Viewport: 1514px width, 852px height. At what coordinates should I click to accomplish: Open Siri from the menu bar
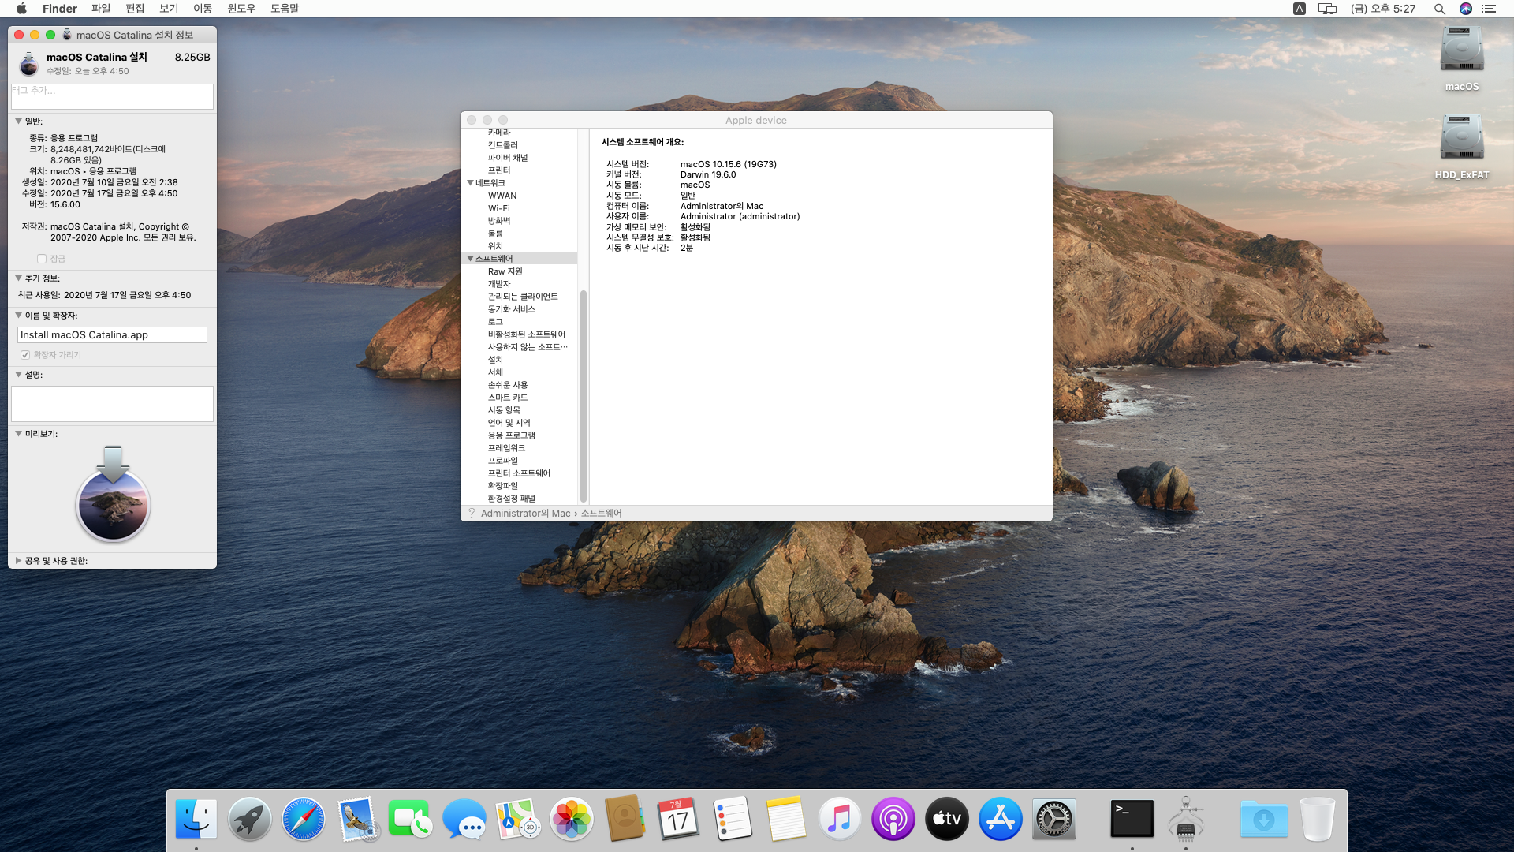[x=1466, y=9]
